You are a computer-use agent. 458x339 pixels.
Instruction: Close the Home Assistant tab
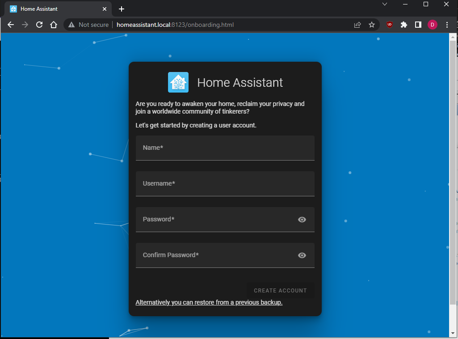105,9
